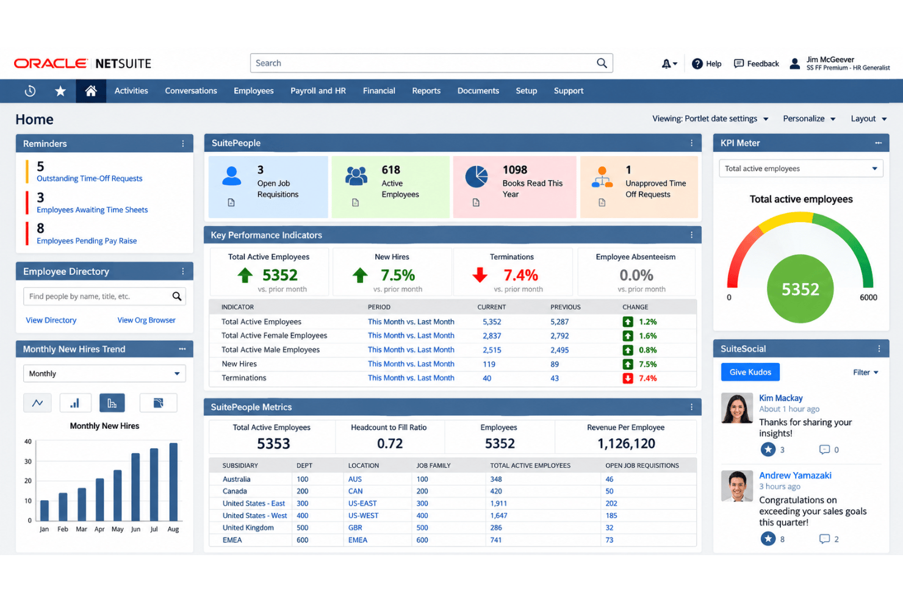Open the Employees menu
This screenshot has height=602, width=903.
(253, 91)
